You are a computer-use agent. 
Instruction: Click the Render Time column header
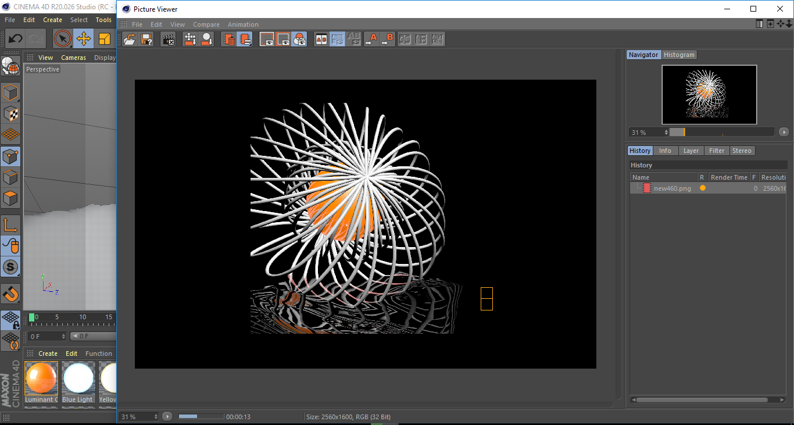coord(729,177)
